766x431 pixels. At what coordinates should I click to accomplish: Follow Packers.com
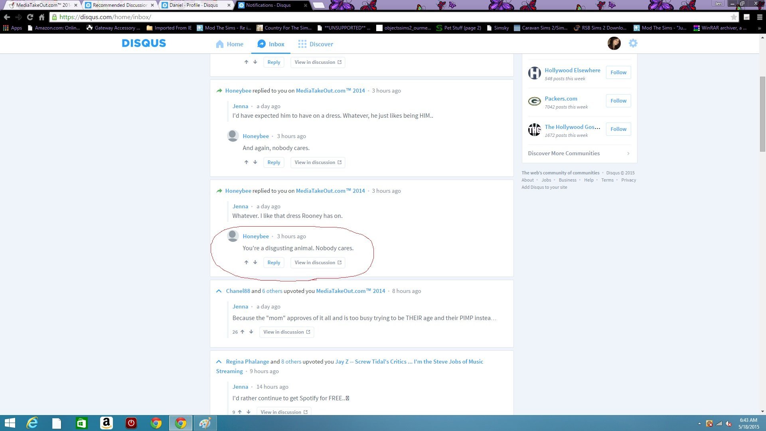click(618, 101)
